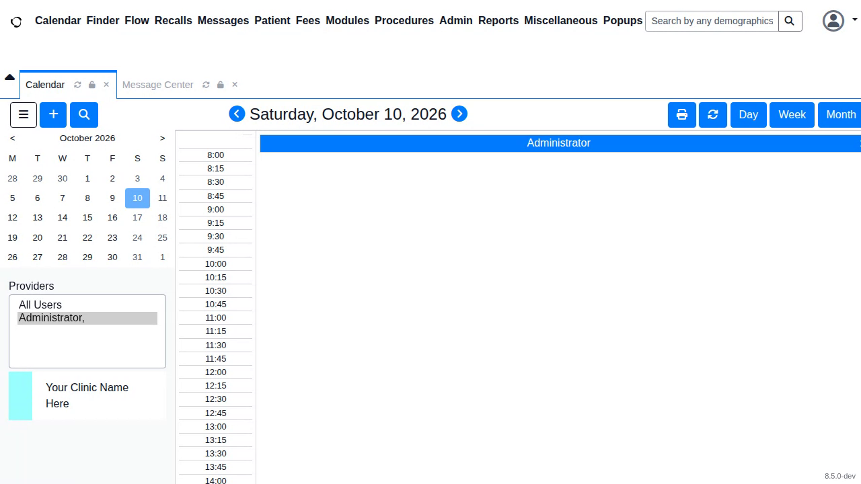Collapse the top menu with up arrow

point(9,77)
